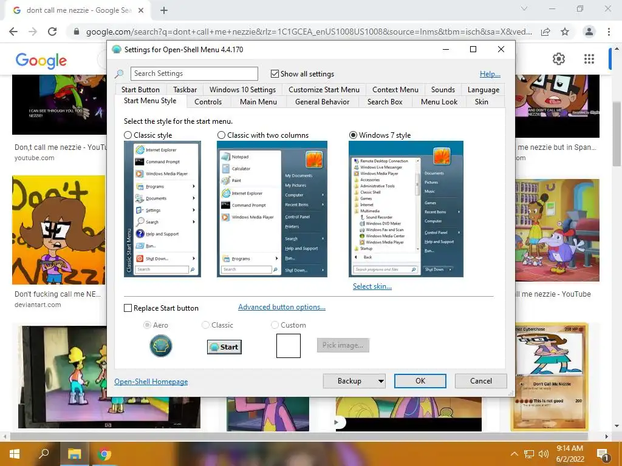Open the General Behavior tab

322,102
